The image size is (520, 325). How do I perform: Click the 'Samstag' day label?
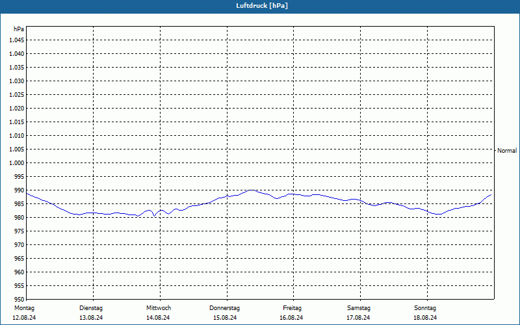359,308
